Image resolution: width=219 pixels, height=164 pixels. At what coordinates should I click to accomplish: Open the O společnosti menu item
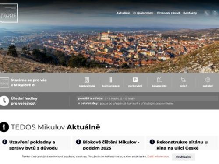point(143,13)
